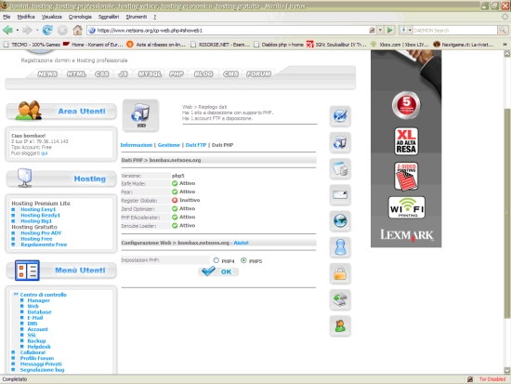The height and width of the screenshot is (384, 511).
Task: Open the Helpdesk person icon in sidebar
Action: point(340,325)
